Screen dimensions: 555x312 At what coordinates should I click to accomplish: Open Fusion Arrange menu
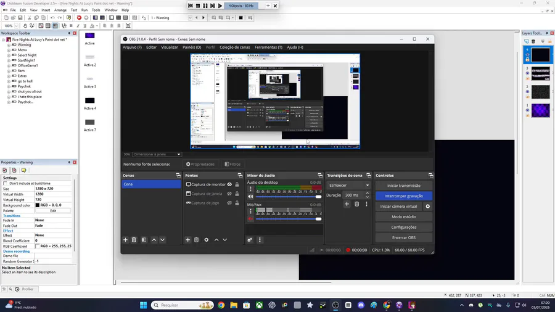point(60,10)
